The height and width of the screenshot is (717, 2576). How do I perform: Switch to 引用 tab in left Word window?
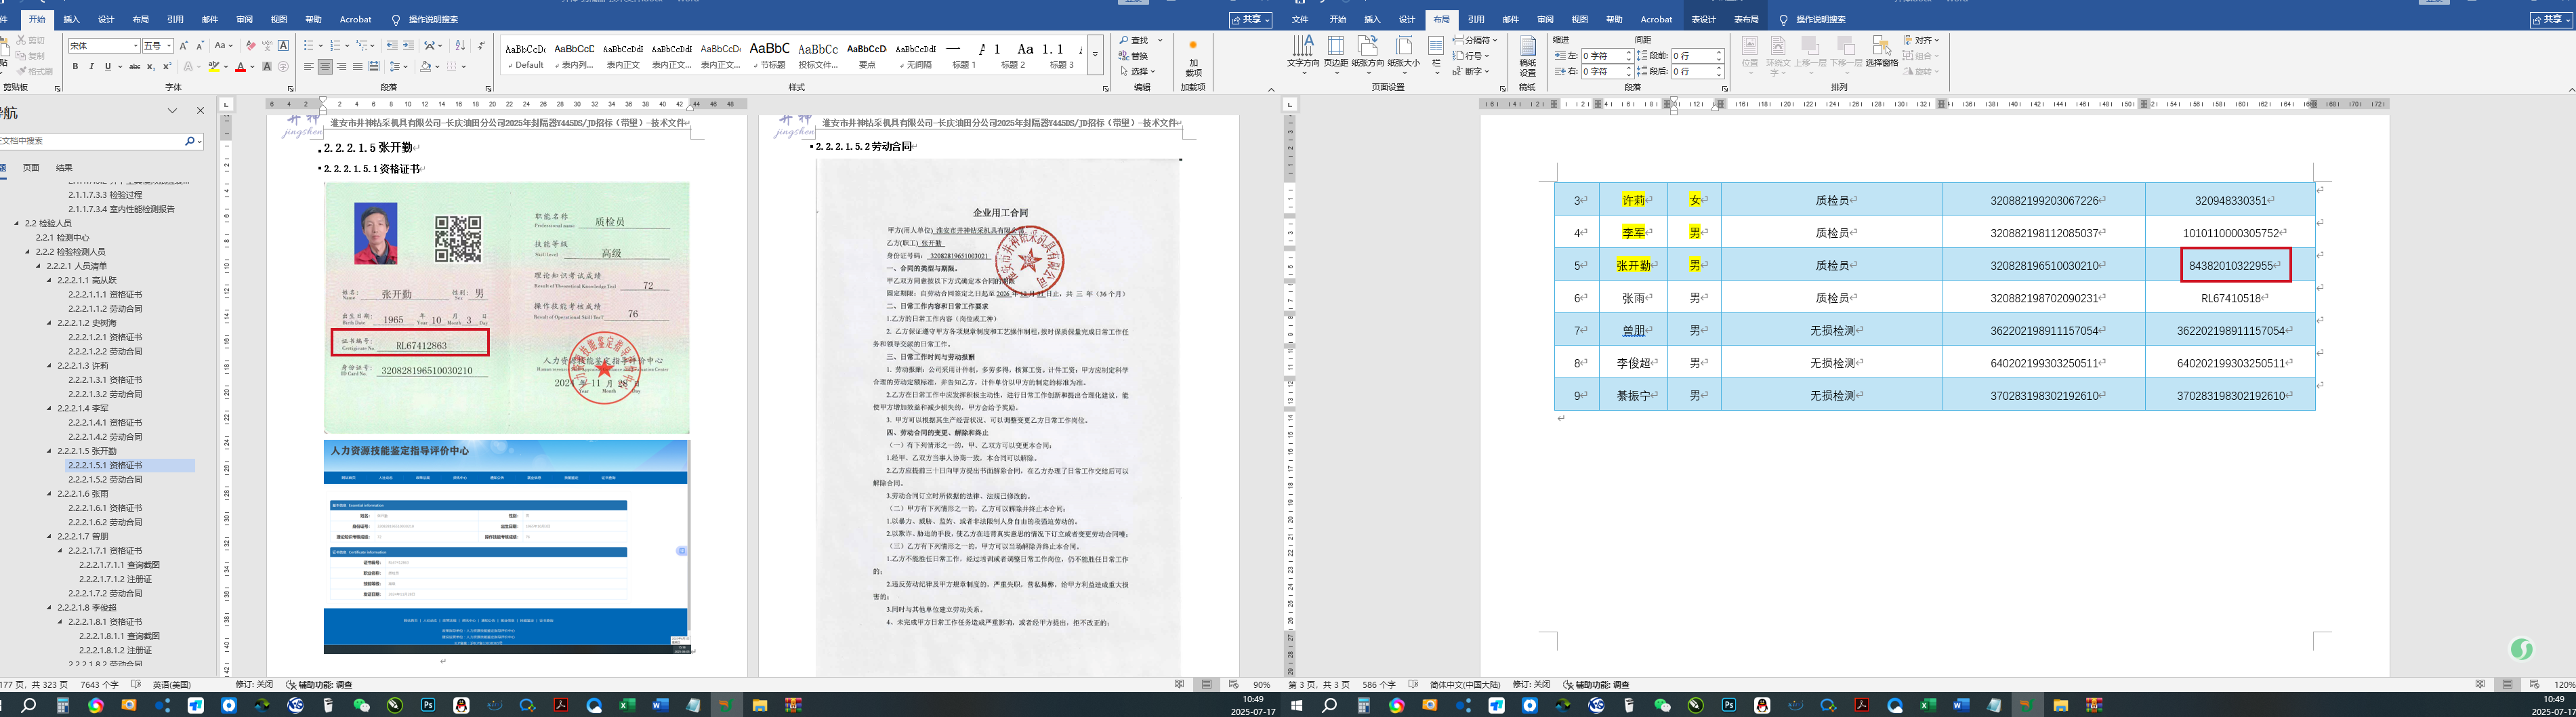pos(175,19)
